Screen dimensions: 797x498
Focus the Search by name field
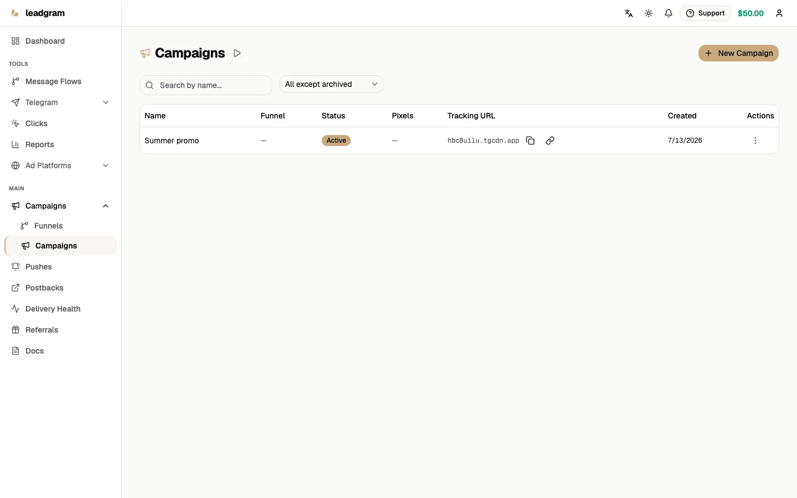pos(206,85)
